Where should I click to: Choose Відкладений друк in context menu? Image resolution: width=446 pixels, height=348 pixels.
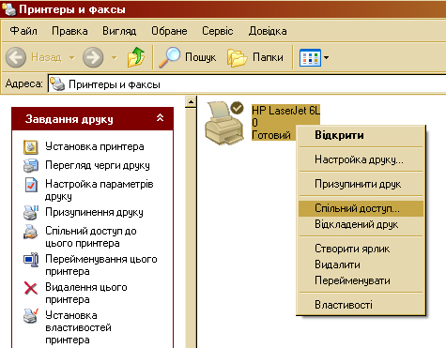click(361, 224)
